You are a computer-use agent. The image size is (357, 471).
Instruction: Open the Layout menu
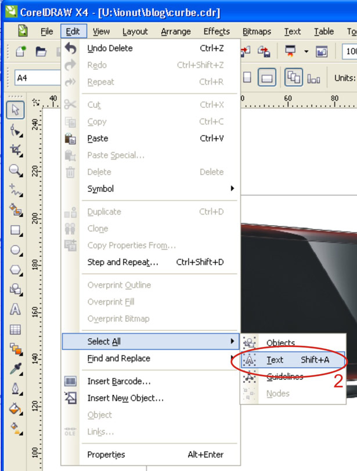coord(135,31)
